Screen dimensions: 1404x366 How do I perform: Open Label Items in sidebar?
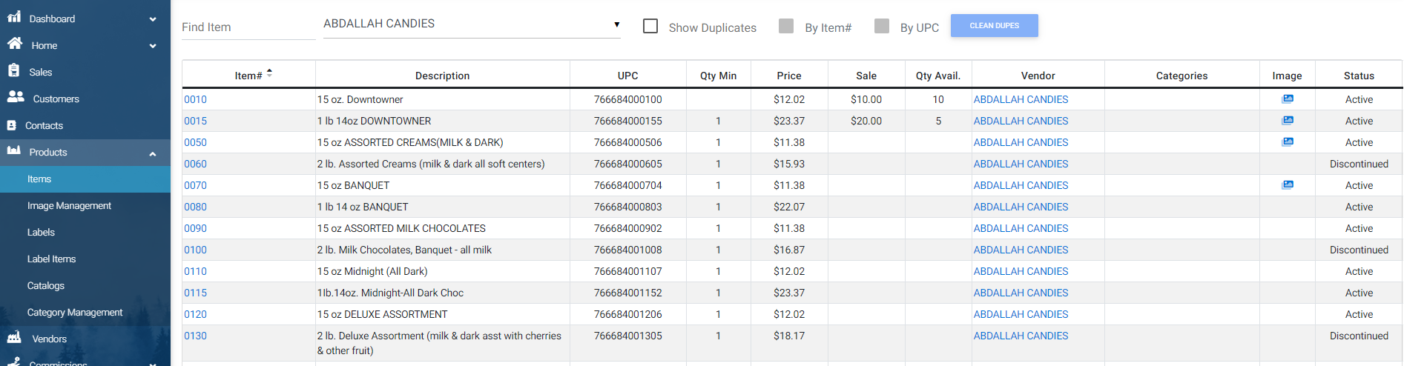coord(85,259)
